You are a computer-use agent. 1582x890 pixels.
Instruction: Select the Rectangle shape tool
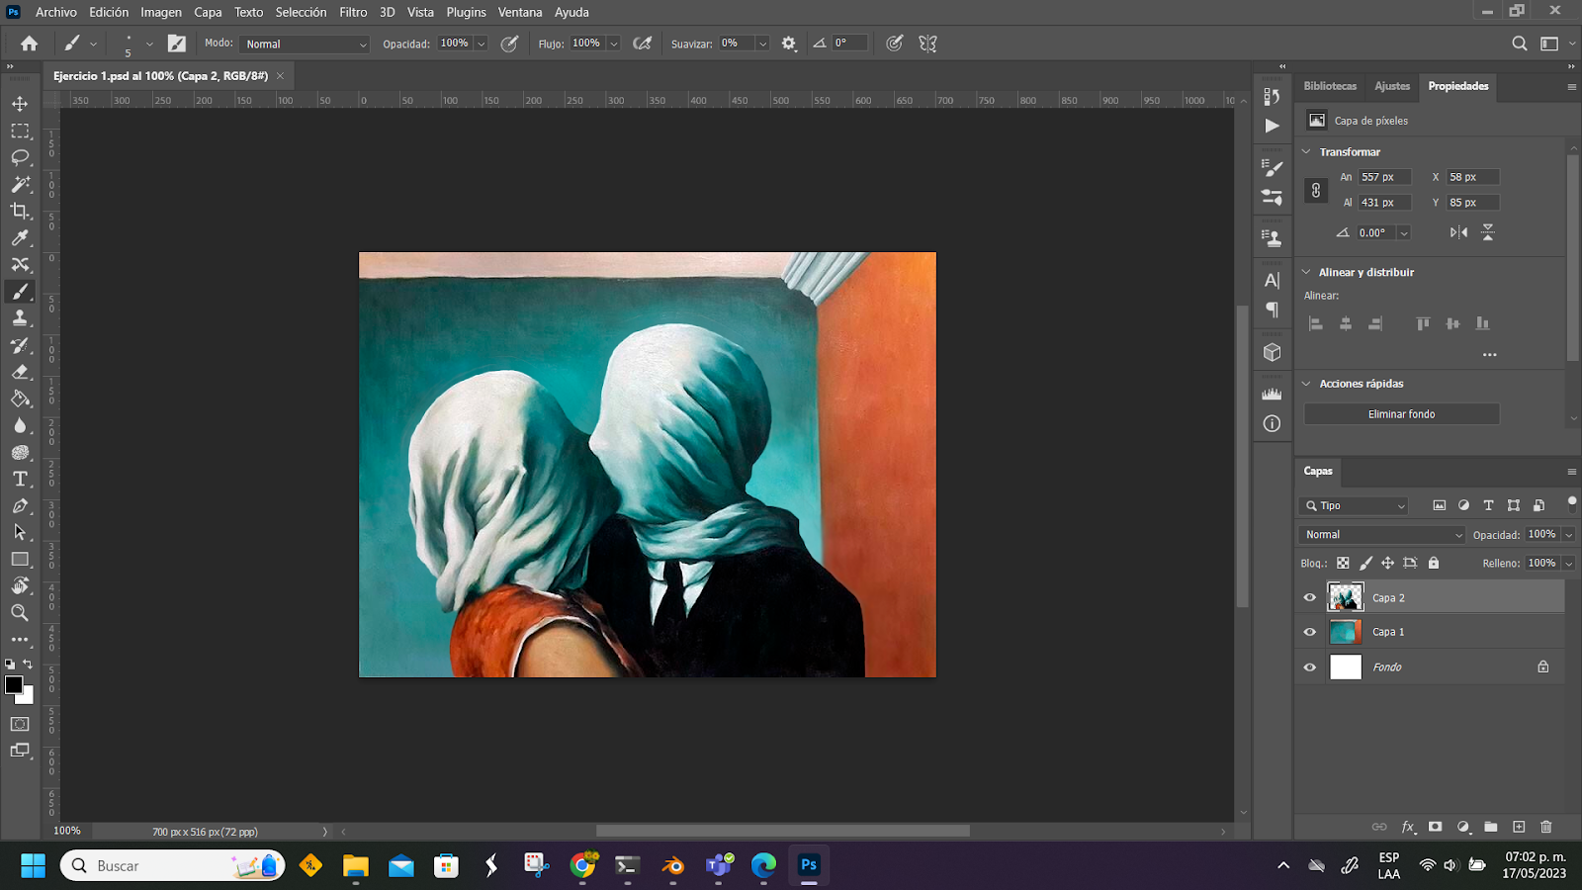[20, 559]
